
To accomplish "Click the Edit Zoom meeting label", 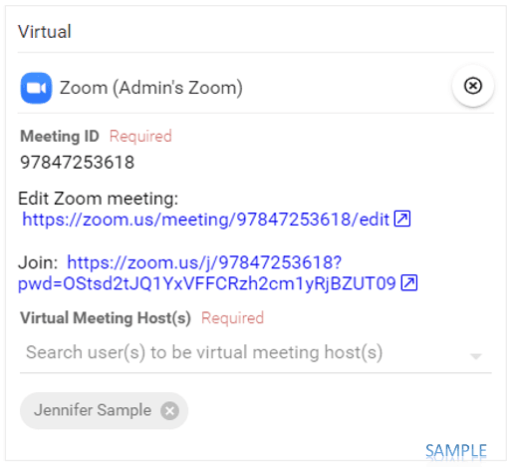I will coord(99,199).
